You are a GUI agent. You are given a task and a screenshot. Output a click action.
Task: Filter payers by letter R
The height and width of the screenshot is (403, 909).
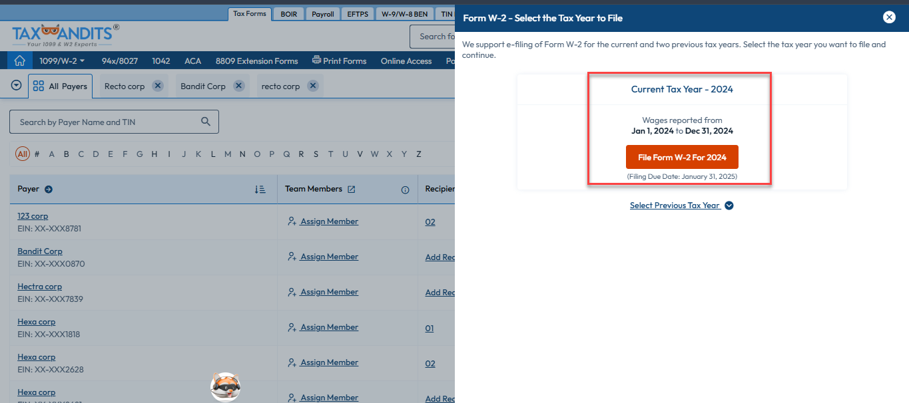click(301, 154)
